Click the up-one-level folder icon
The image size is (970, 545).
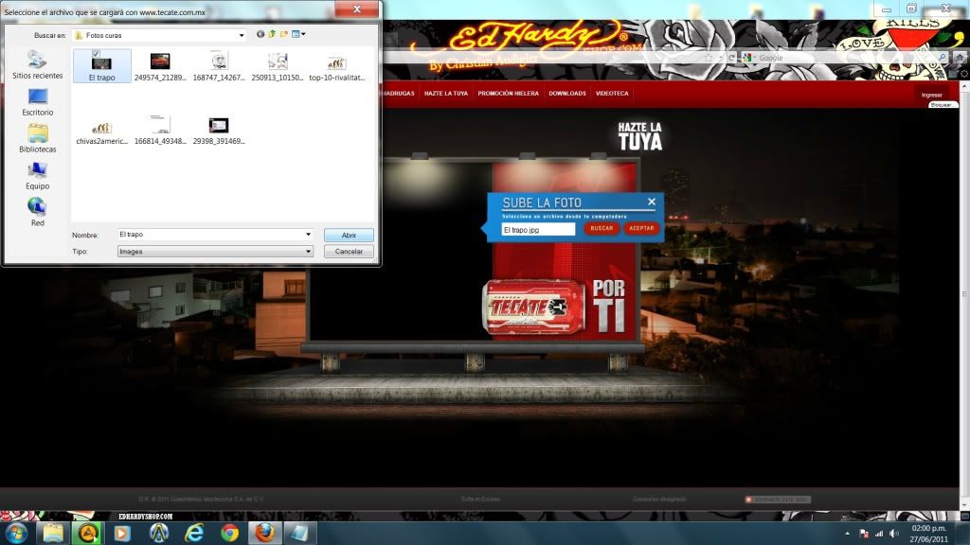tap(272, 35)
